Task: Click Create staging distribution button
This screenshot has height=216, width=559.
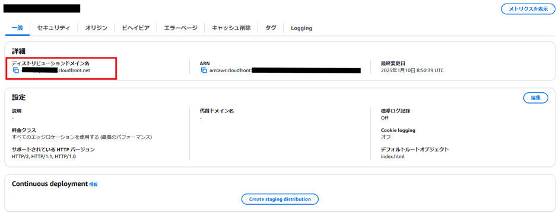Action: tap(280, 199)
